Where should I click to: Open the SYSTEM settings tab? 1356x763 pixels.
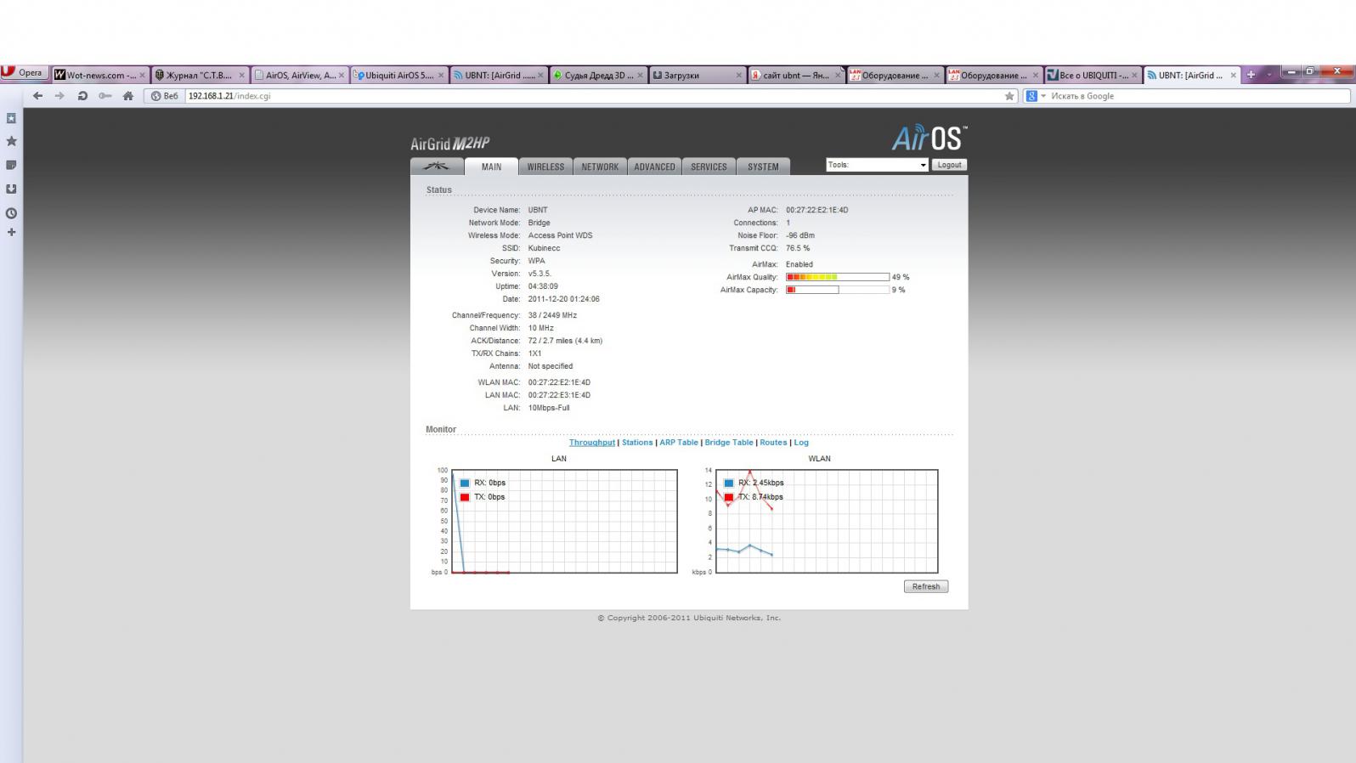[763, 167]
